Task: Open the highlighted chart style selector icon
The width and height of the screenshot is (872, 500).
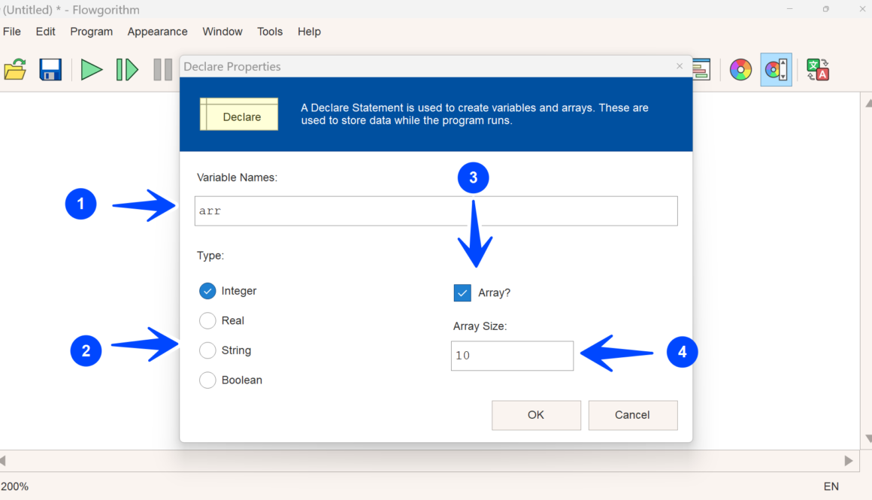Action: [x=777, y=70]
